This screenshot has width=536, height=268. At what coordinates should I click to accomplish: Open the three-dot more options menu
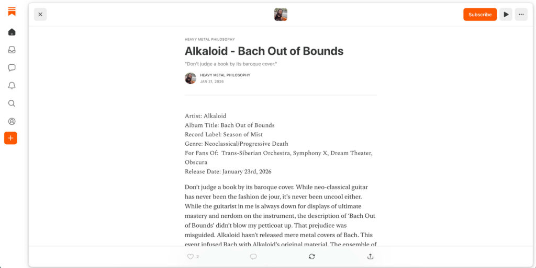[521, 14]
